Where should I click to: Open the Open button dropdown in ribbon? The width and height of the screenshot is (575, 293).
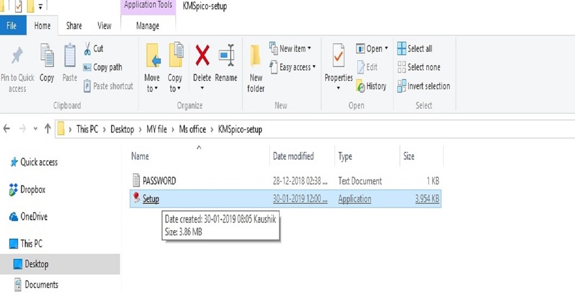386,48
